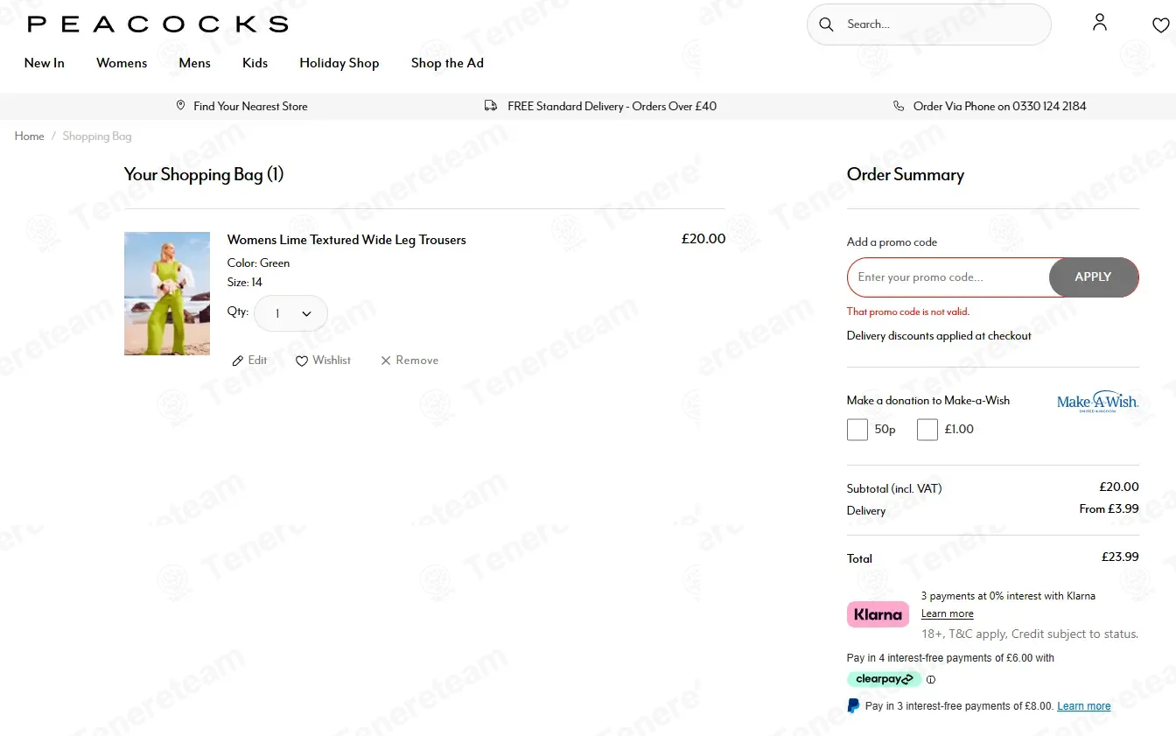
Task: Click the store location pin icon
Action: point(181,106)
